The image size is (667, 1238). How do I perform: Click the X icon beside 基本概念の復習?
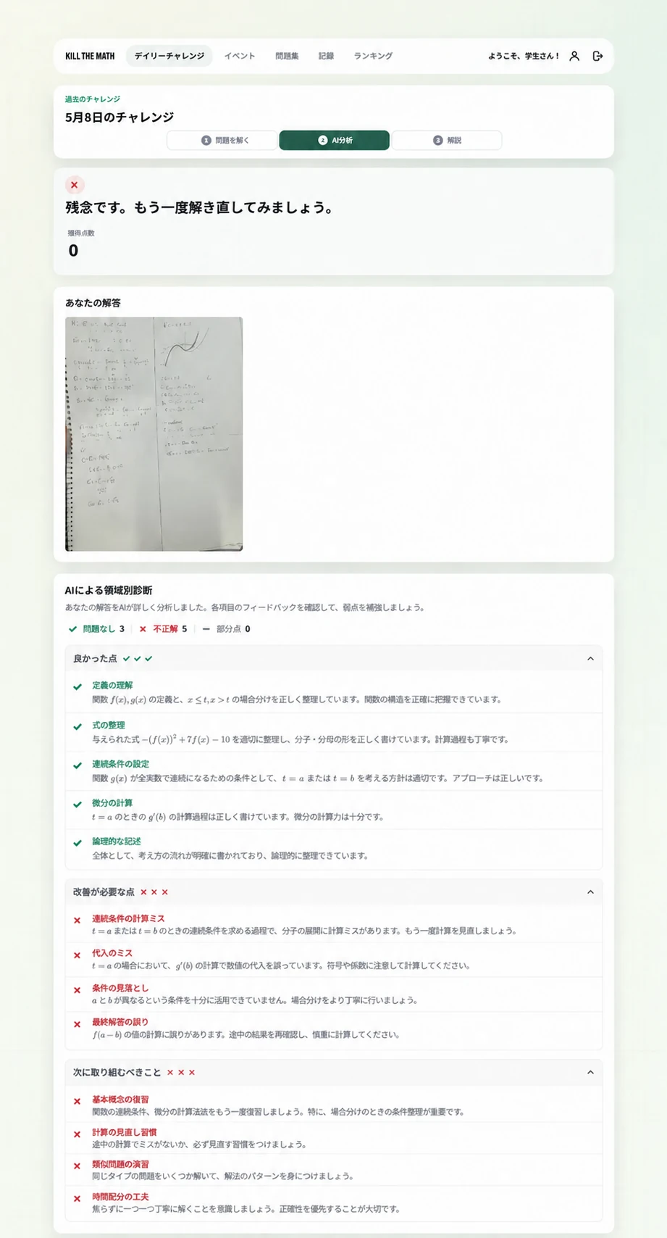point(77,1102)
